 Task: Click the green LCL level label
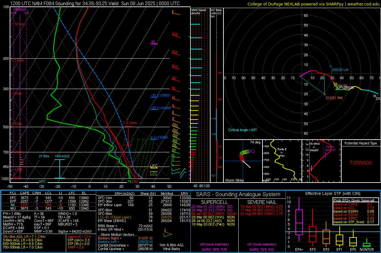[x=154, y=174]
